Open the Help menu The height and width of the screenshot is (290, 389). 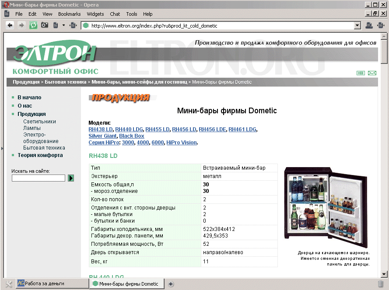pos(147,14)
